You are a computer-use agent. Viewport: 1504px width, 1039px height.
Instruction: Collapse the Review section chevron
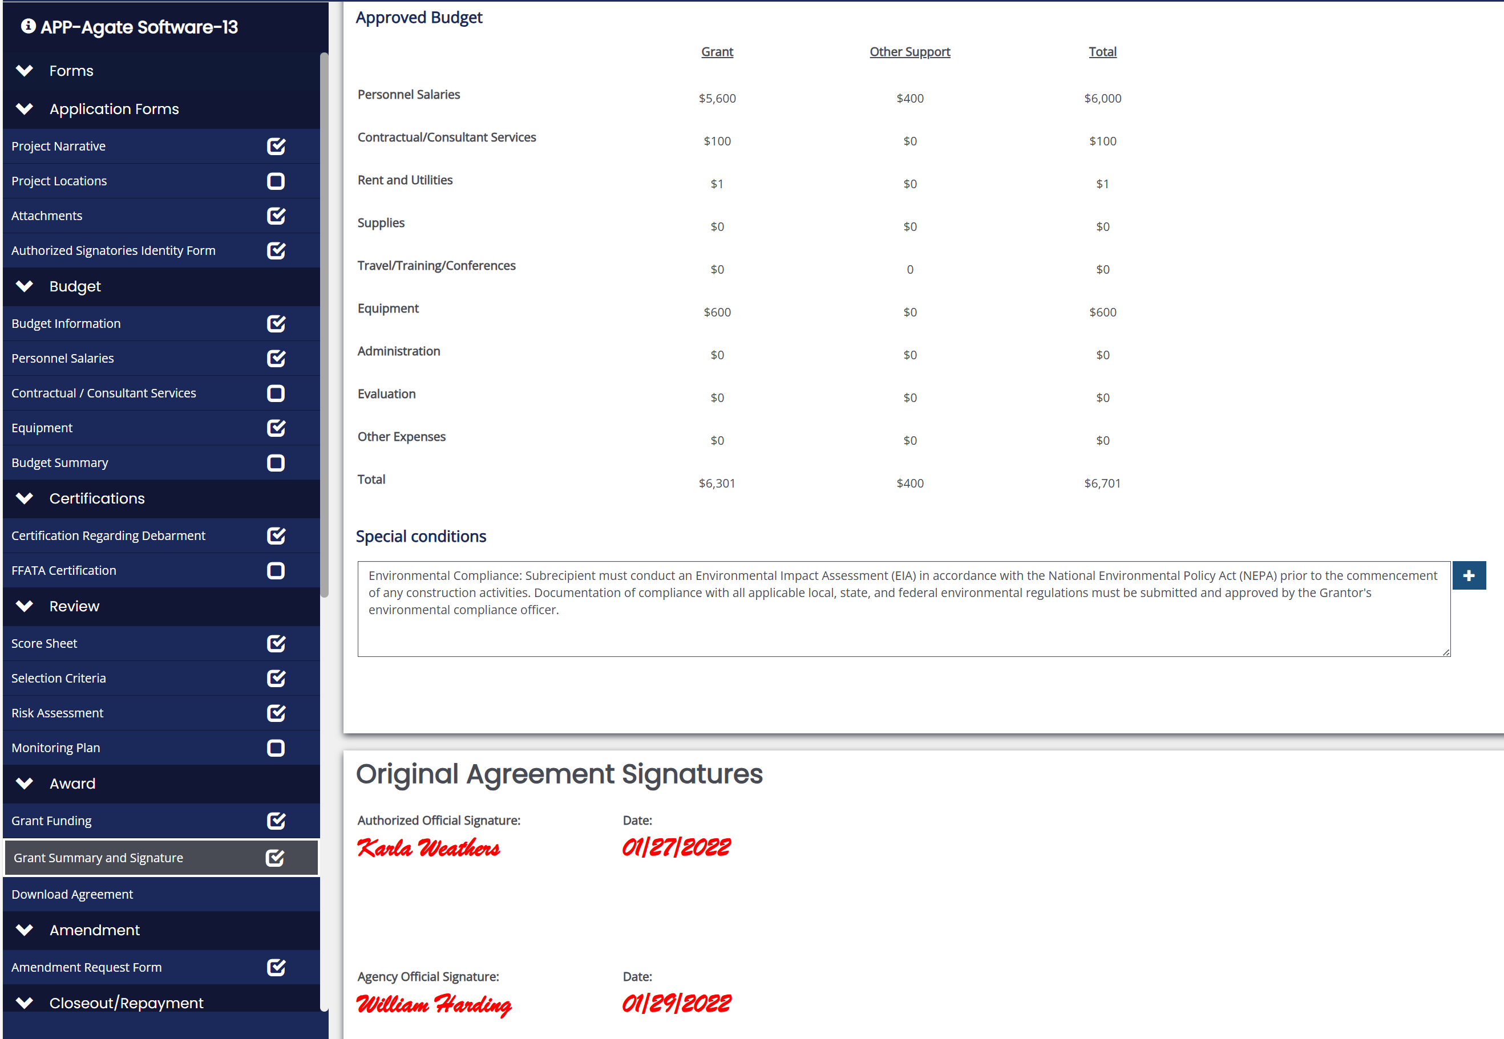point(25,606)
